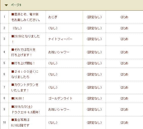Open the 2019/2/2(土) ドラクエ10 message

pyautogui.click(x=26, y=109)
